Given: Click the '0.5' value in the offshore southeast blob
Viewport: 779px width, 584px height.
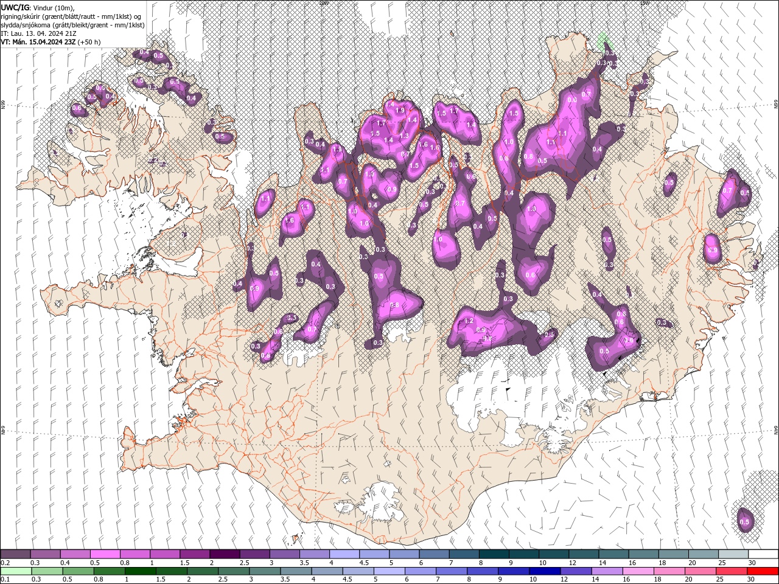Looking at the screenshot, I should (744, 522).
